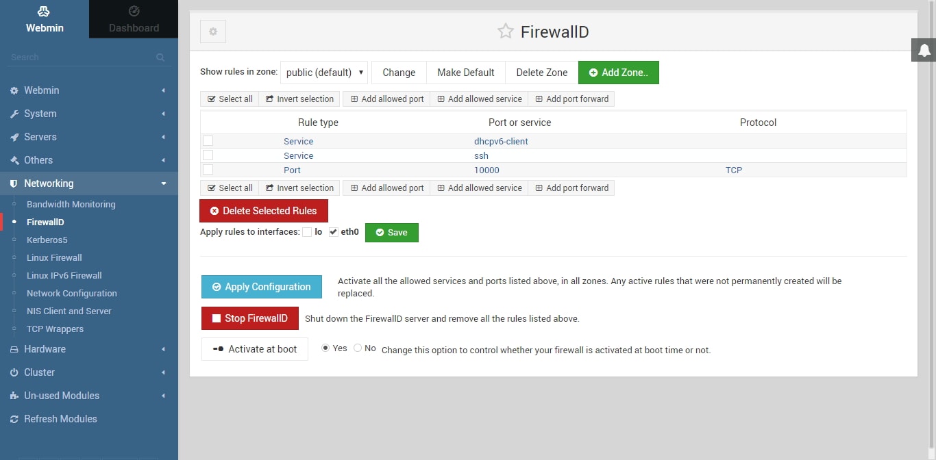
Task: Expand the Others sidebar category
Action: [x=89, y=160]
